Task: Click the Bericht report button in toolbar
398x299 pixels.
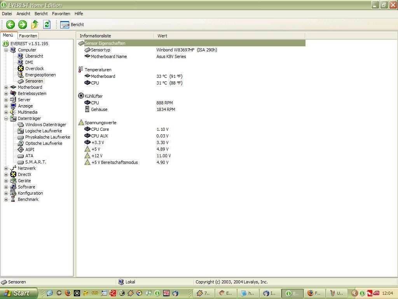Action: [72, 25]
